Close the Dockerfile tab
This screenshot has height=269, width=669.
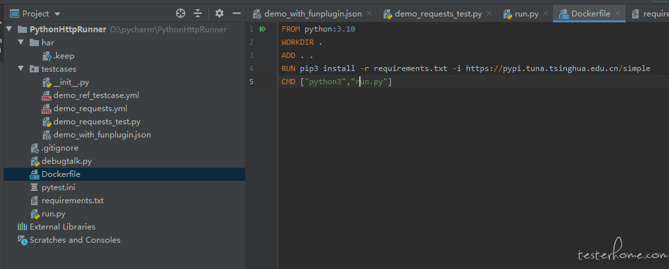(x=618, y=14)
